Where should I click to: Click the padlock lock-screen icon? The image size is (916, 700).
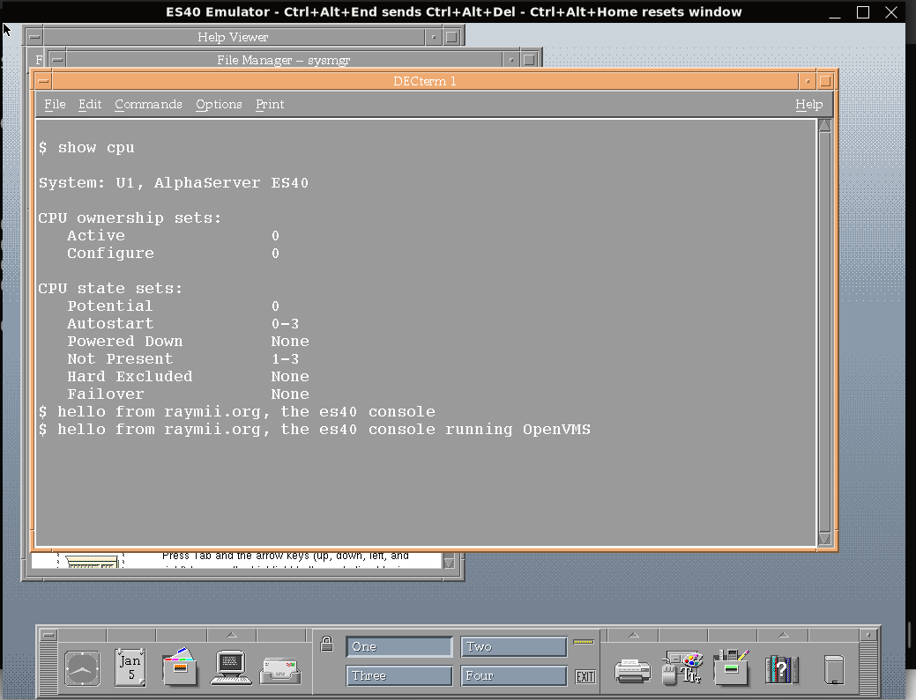pyautogui.click(x=327, y=644)
